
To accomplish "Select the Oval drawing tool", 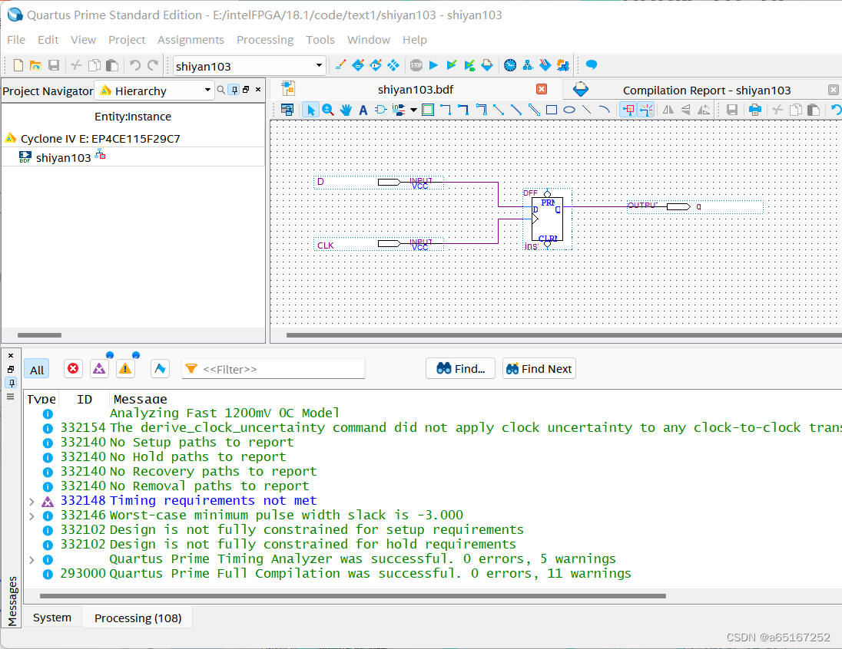I will click(x=569, y=110).
